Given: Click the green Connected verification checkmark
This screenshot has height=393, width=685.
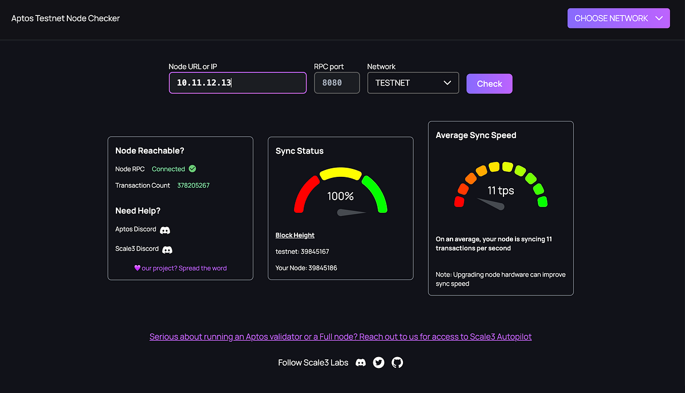Looking at the screenshot, I should pos(192,169).
